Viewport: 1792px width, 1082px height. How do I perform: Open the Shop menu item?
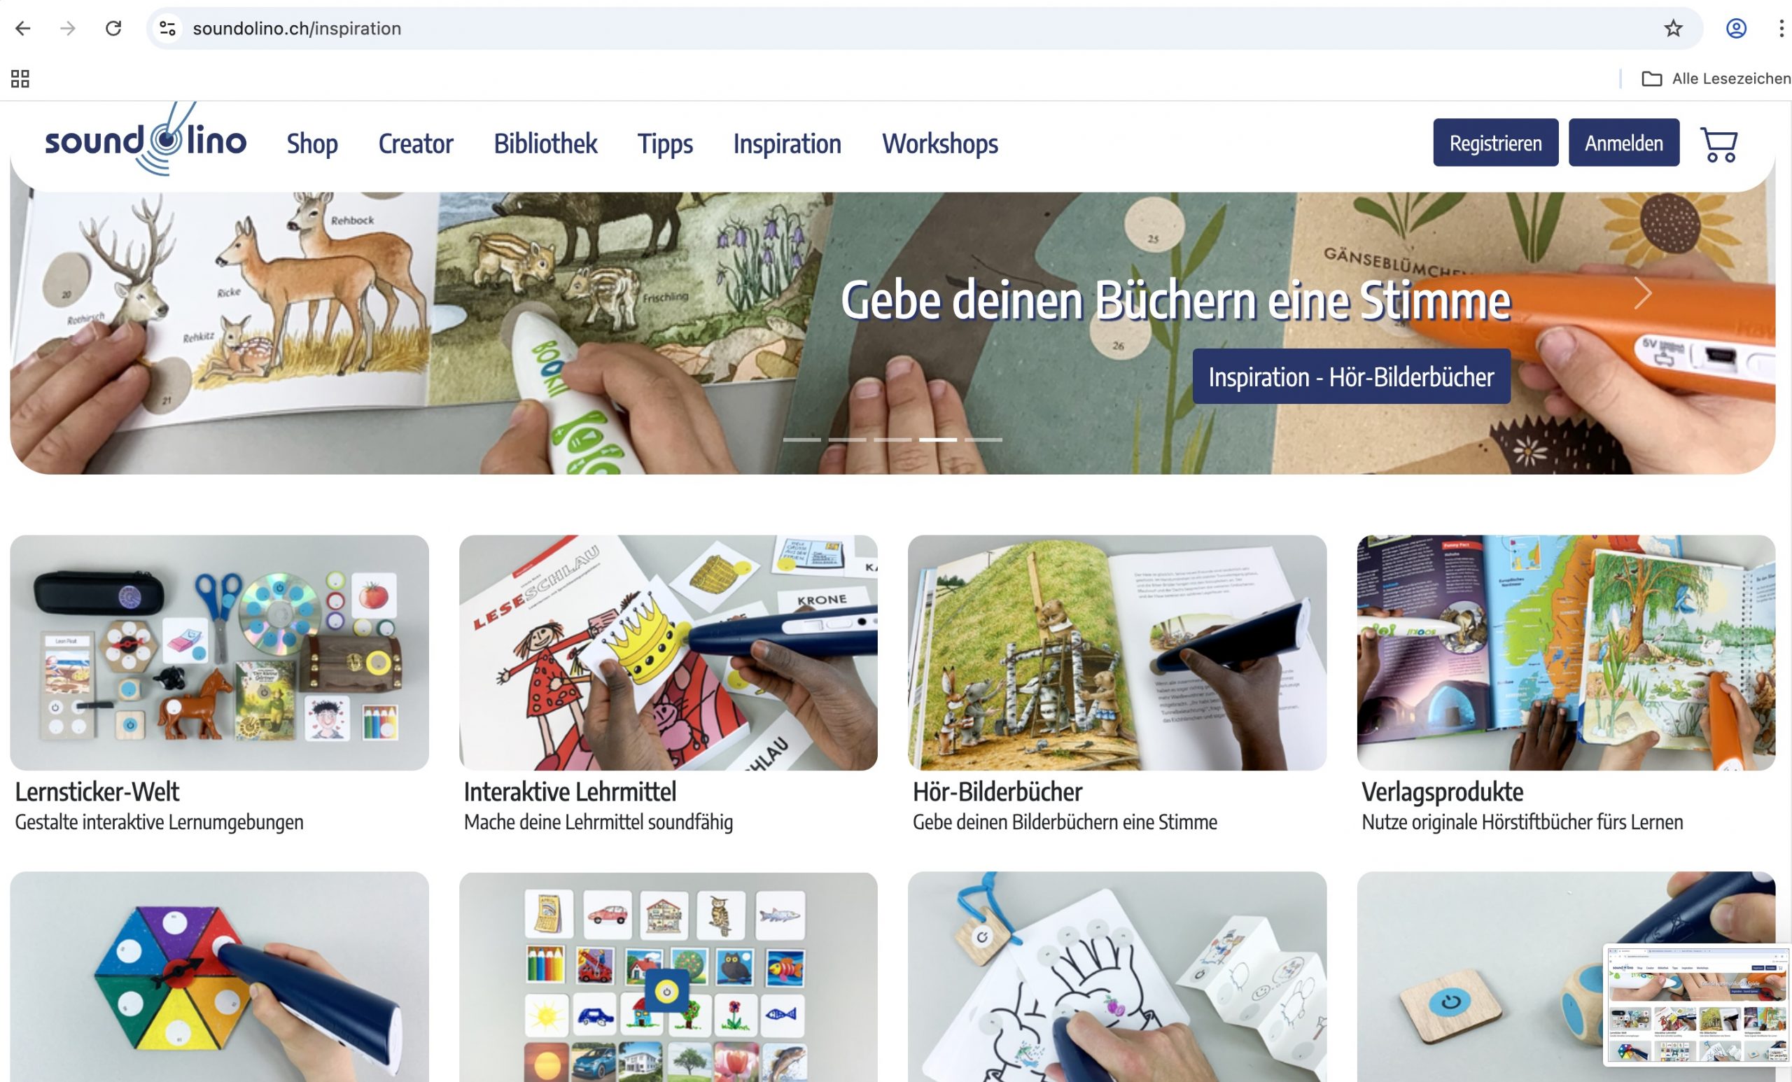coord(312,143)
